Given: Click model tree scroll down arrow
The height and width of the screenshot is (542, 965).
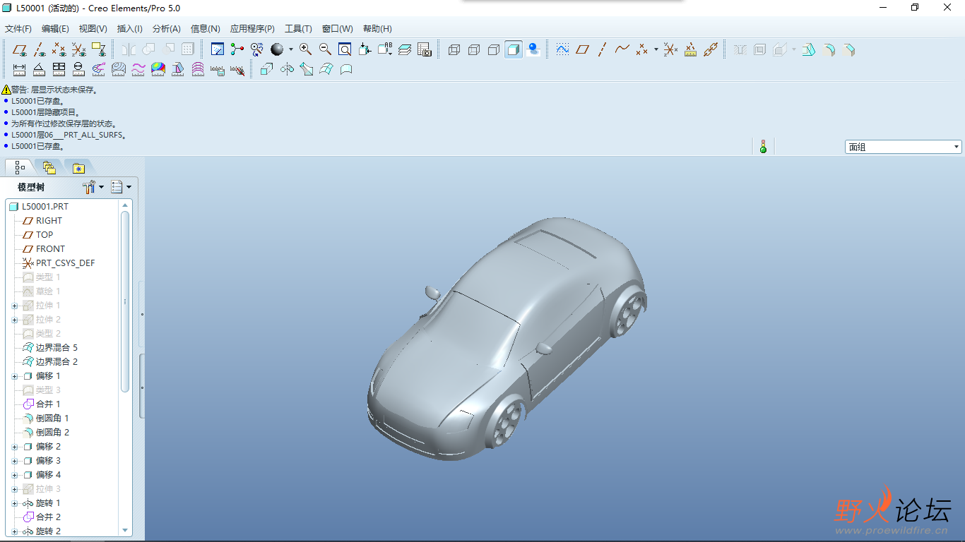Looking at the screenshot, I should (x=125, y=530).
